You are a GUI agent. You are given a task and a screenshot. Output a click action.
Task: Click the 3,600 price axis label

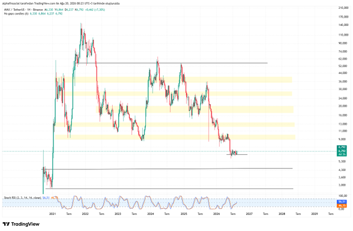(x=342, y=177)
